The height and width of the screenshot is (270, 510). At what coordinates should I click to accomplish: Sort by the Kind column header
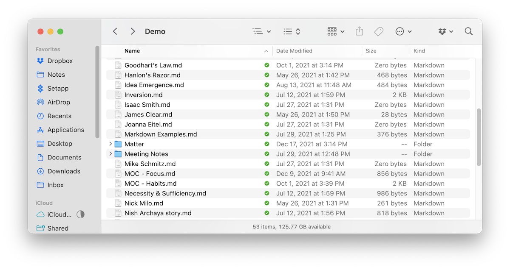[419, 51]
